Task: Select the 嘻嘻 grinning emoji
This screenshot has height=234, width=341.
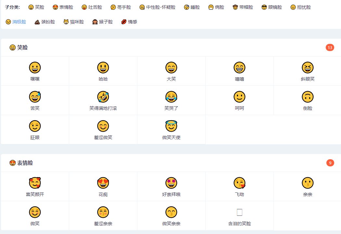Action: 240,68
